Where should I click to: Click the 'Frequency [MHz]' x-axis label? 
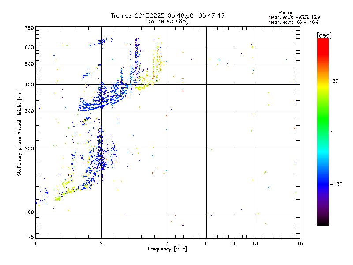(x=167, y=249)
